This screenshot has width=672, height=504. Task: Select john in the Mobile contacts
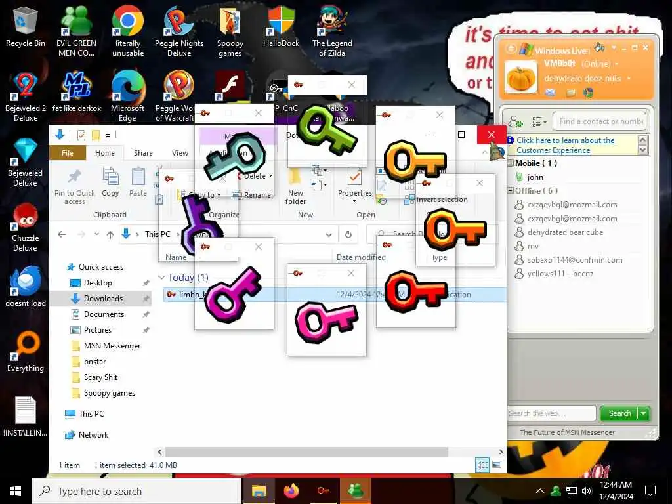(535, 177)
